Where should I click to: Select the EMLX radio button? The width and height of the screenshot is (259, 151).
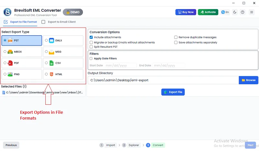pyautogui.click(x=46, y=41)
